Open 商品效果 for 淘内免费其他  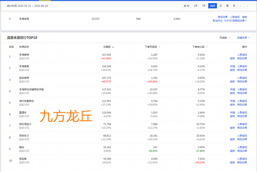click(242, 104)
